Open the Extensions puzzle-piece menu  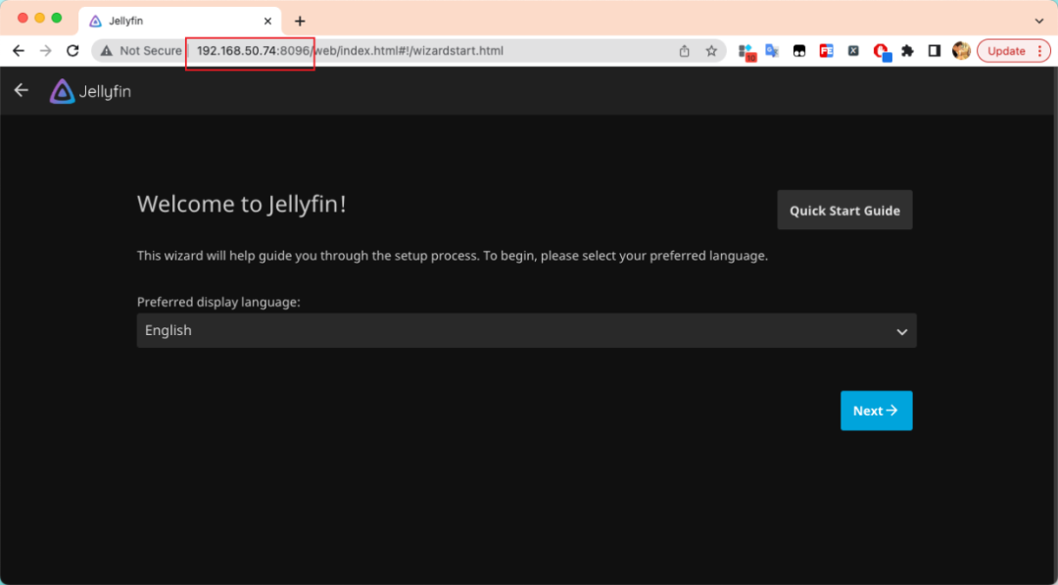click(x=908, y=51)
